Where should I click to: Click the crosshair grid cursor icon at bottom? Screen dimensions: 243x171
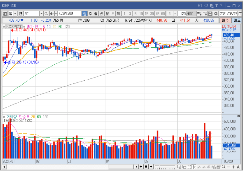point(179,167)
